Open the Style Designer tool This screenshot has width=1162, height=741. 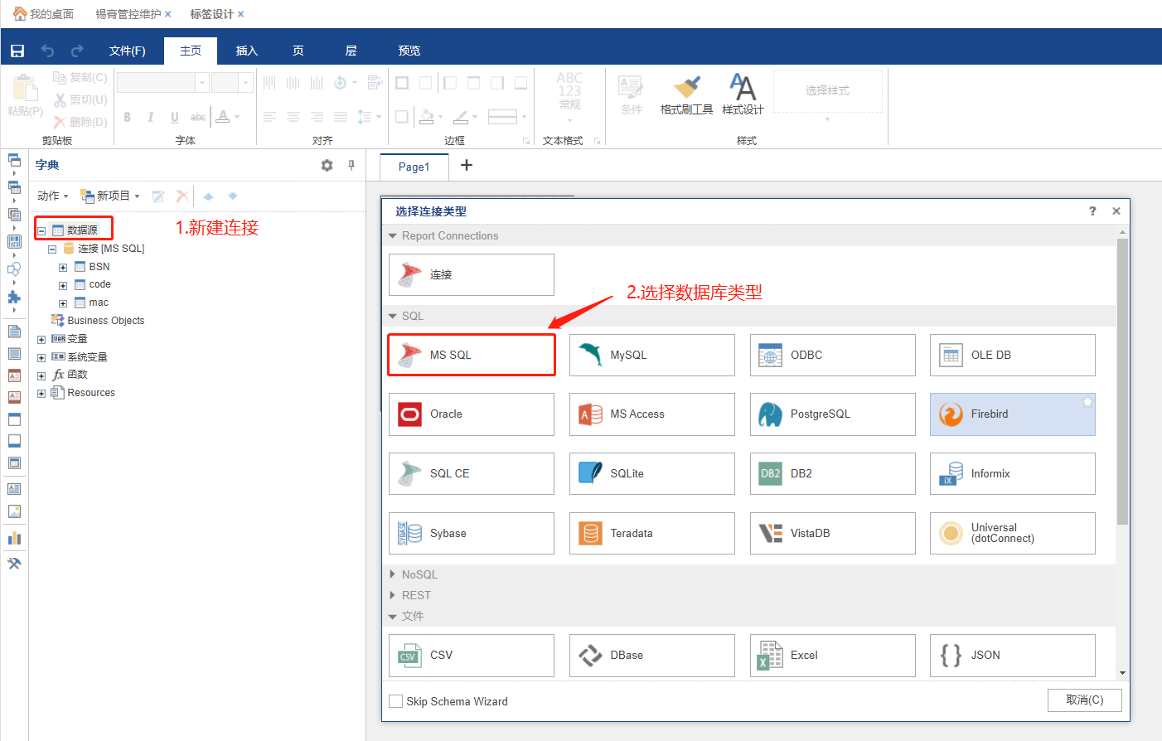(x=743, y=94)
